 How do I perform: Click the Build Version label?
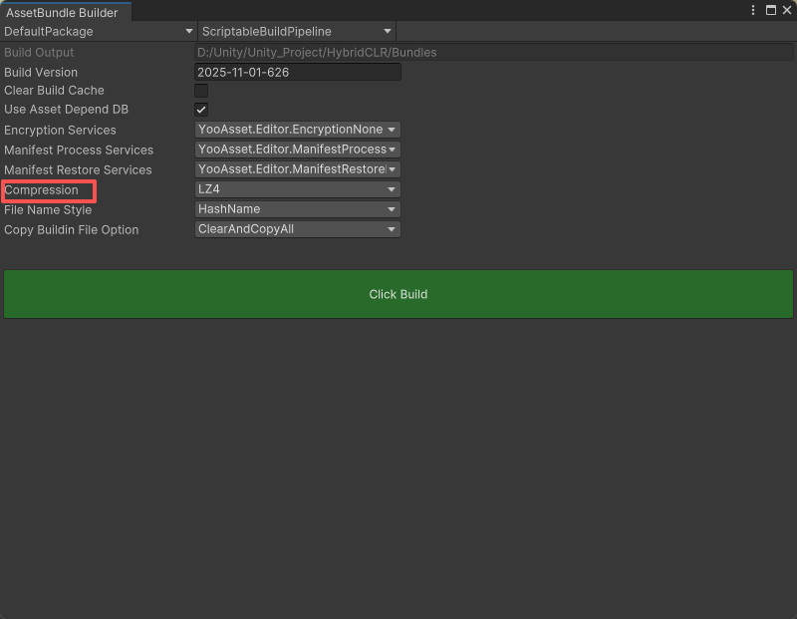tap(41, 72)
